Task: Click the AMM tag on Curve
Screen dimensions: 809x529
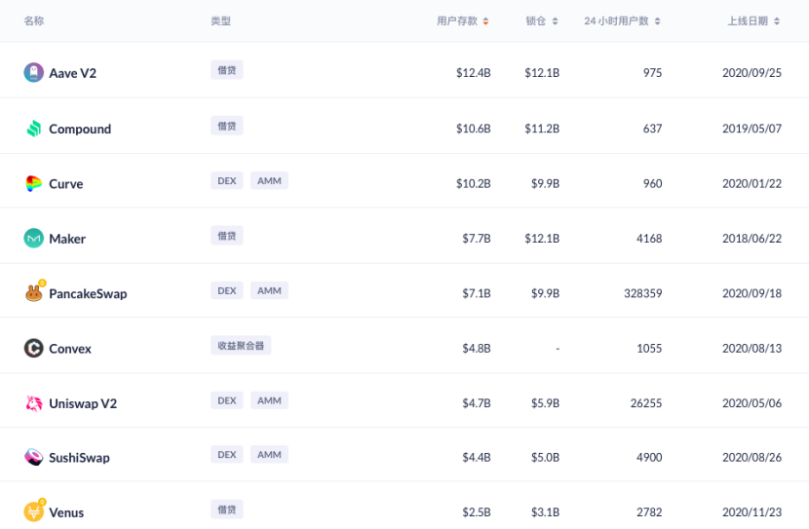Action: click(269, 181)
